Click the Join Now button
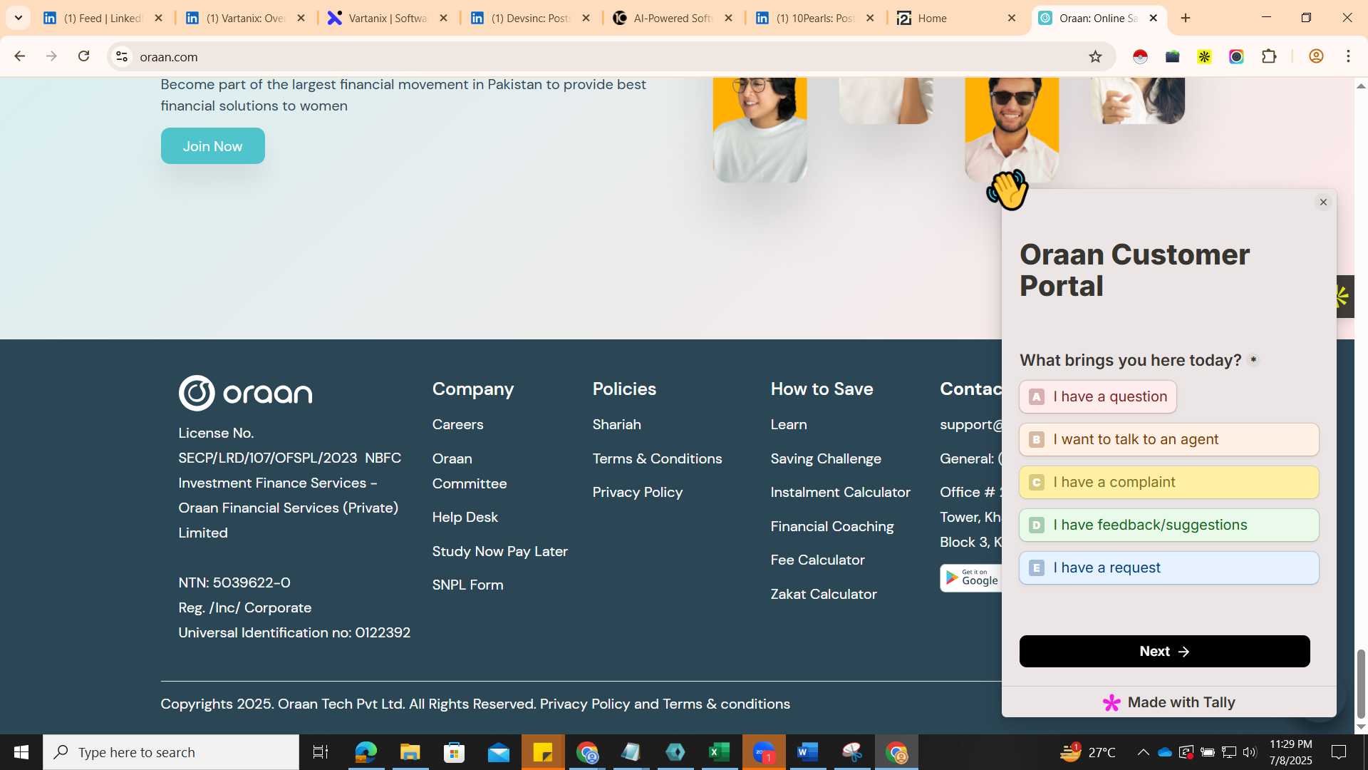This screenshot has width=1368, height=770. 212,146
